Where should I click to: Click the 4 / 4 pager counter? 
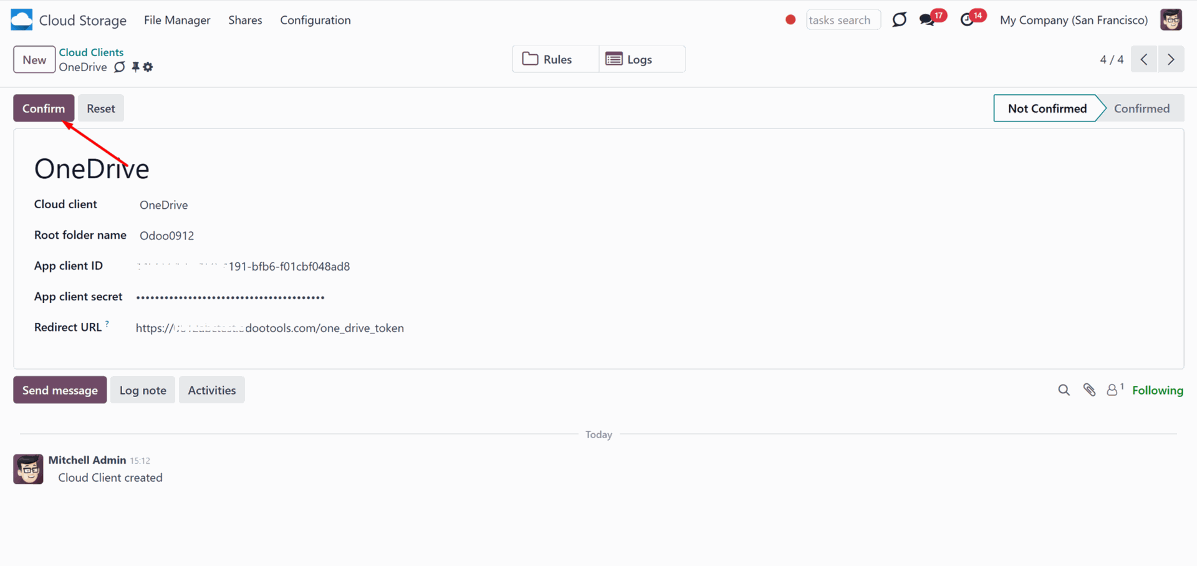click(1112, 59)
